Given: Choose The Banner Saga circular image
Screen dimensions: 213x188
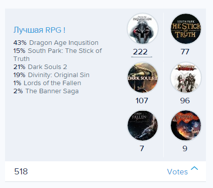Looking at the screenshot, I should tap(186, 126).
